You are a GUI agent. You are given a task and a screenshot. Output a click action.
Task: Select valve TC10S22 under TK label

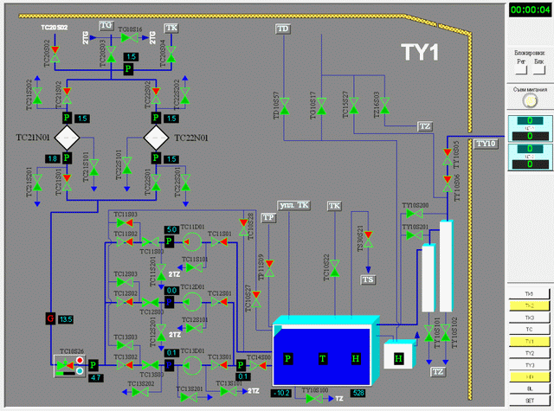(x=335, y=268)
